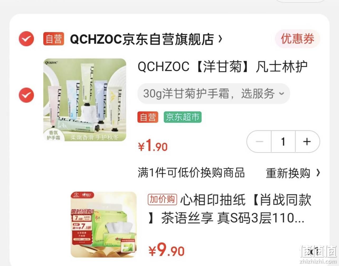Viewport: 339px width, 266px height.
Task: Expand 30g洋甘菊护手霜 specification dropdown
Action: point(214,94)
